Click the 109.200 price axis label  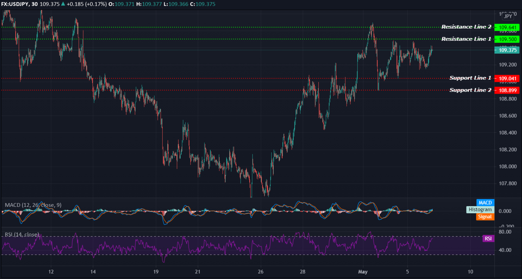(508, 65)
